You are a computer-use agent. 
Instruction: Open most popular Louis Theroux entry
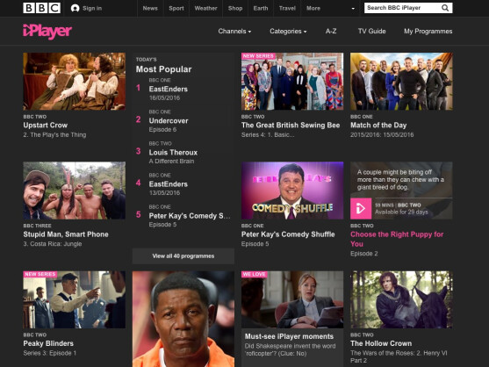point(173,153)
